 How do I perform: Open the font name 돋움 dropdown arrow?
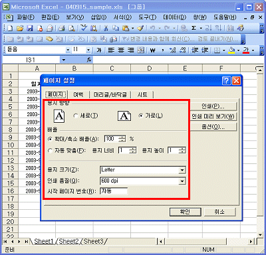[68, 50]
